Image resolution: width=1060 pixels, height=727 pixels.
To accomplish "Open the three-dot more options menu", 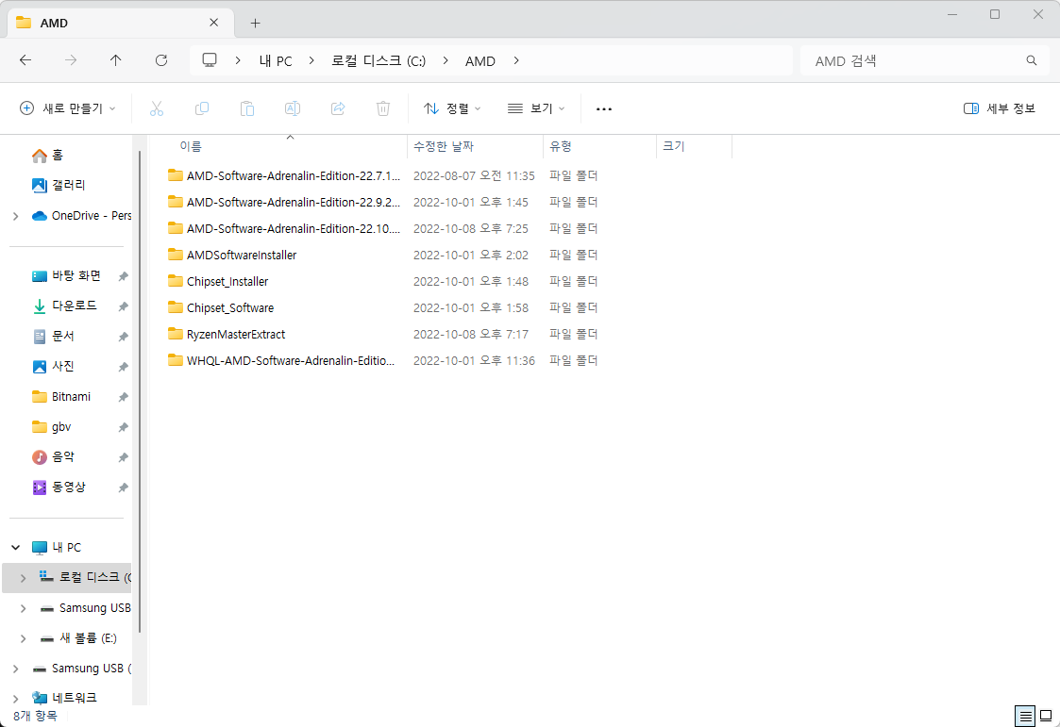I will [x=604, y=108].
